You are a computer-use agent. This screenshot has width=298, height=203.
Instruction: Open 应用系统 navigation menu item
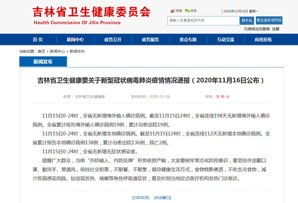[263, 39]
